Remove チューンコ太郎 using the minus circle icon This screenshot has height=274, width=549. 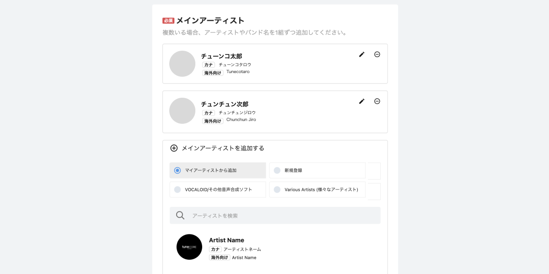pyautogui.click(x=377, y=54)
